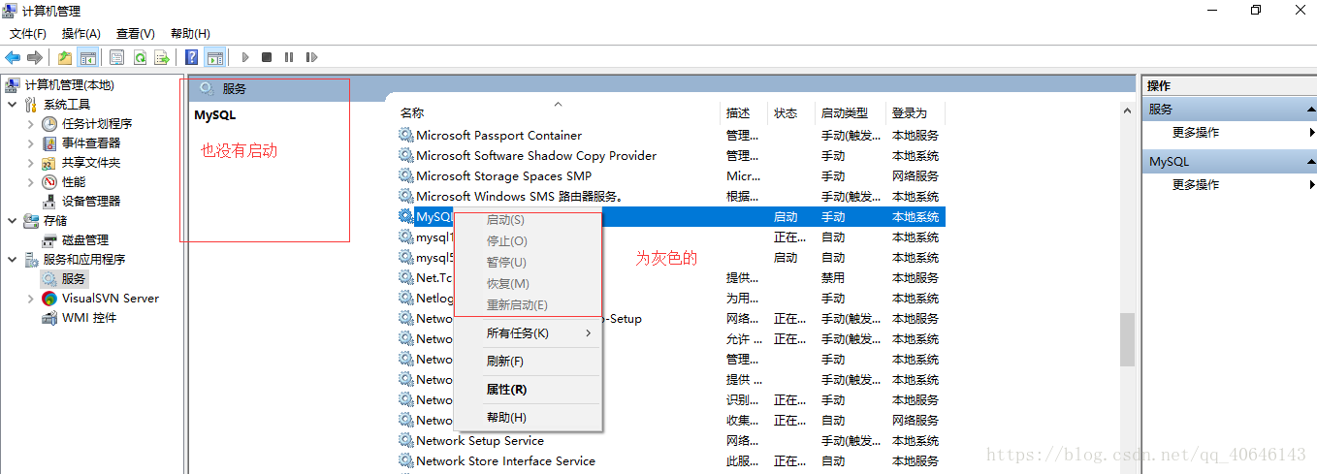Image resolution: width=1317 pixels, height=474 pixels.
Task: Toggle the show/hide console tree icon
Action: point(88,57)
